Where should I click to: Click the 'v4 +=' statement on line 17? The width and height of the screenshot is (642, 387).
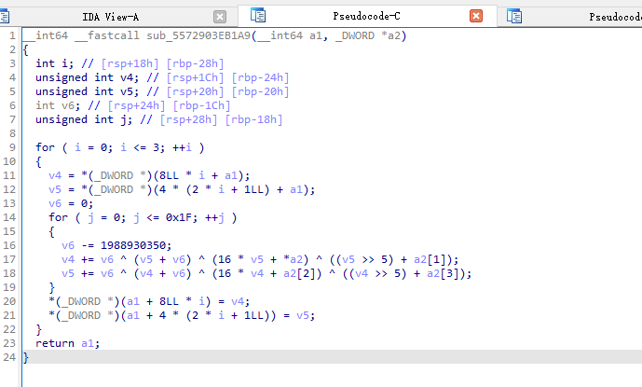coord(260,259)
